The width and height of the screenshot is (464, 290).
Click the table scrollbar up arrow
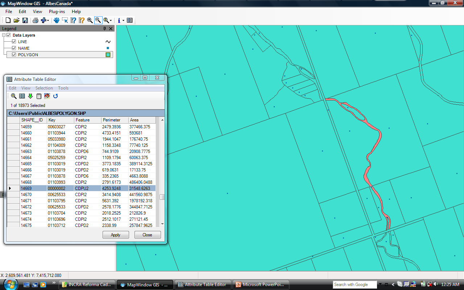coord(162,120)
